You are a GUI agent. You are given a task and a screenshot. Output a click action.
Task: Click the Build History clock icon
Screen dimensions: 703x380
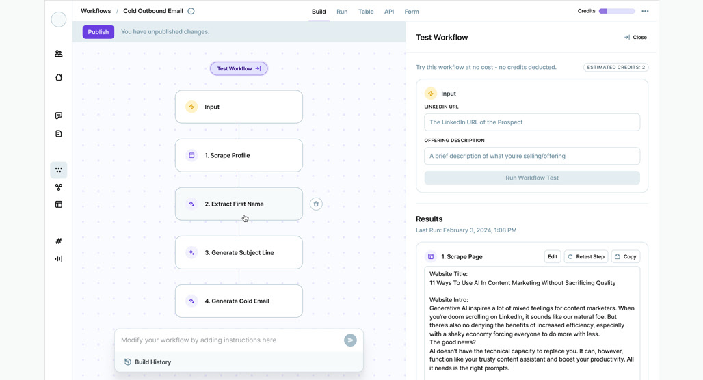(x=128, y=362)
